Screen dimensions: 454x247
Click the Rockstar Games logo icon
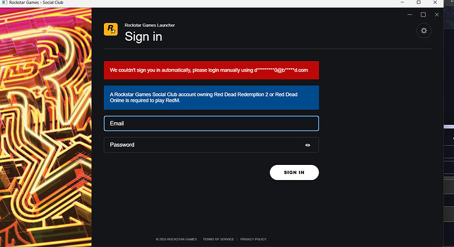(x=111, y=30)
